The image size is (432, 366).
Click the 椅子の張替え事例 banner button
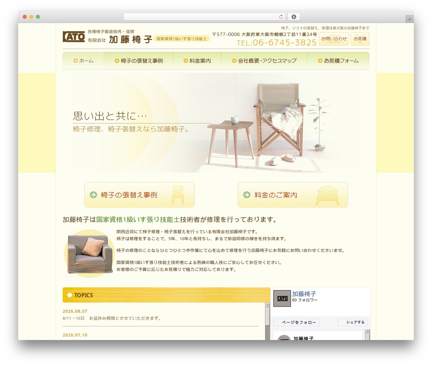click(x=139, y=195)
